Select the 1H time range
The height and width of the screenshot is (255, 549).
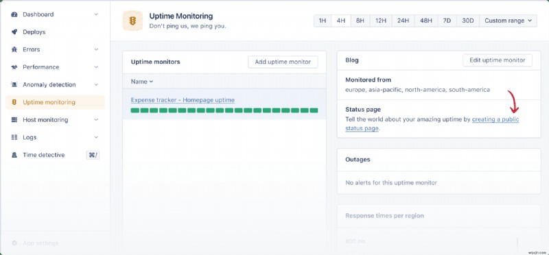pyautogui.click(x=323, y=21)
